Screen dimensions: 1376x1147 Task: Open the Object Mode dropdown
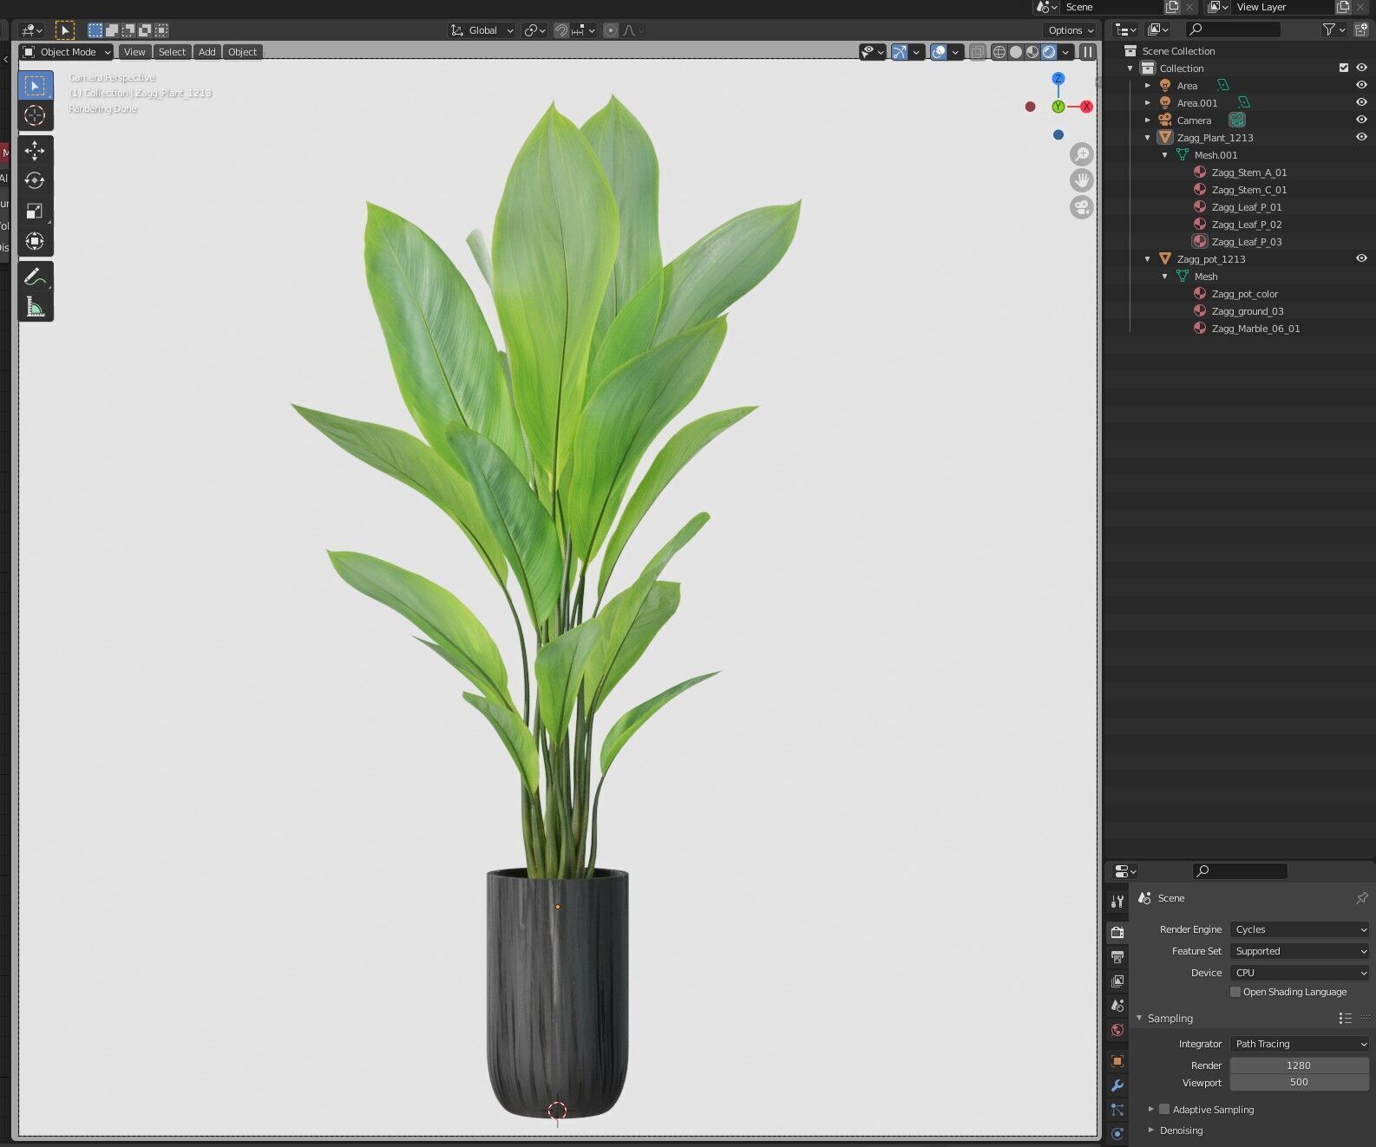pyautogui.click(x=67, y=52)
